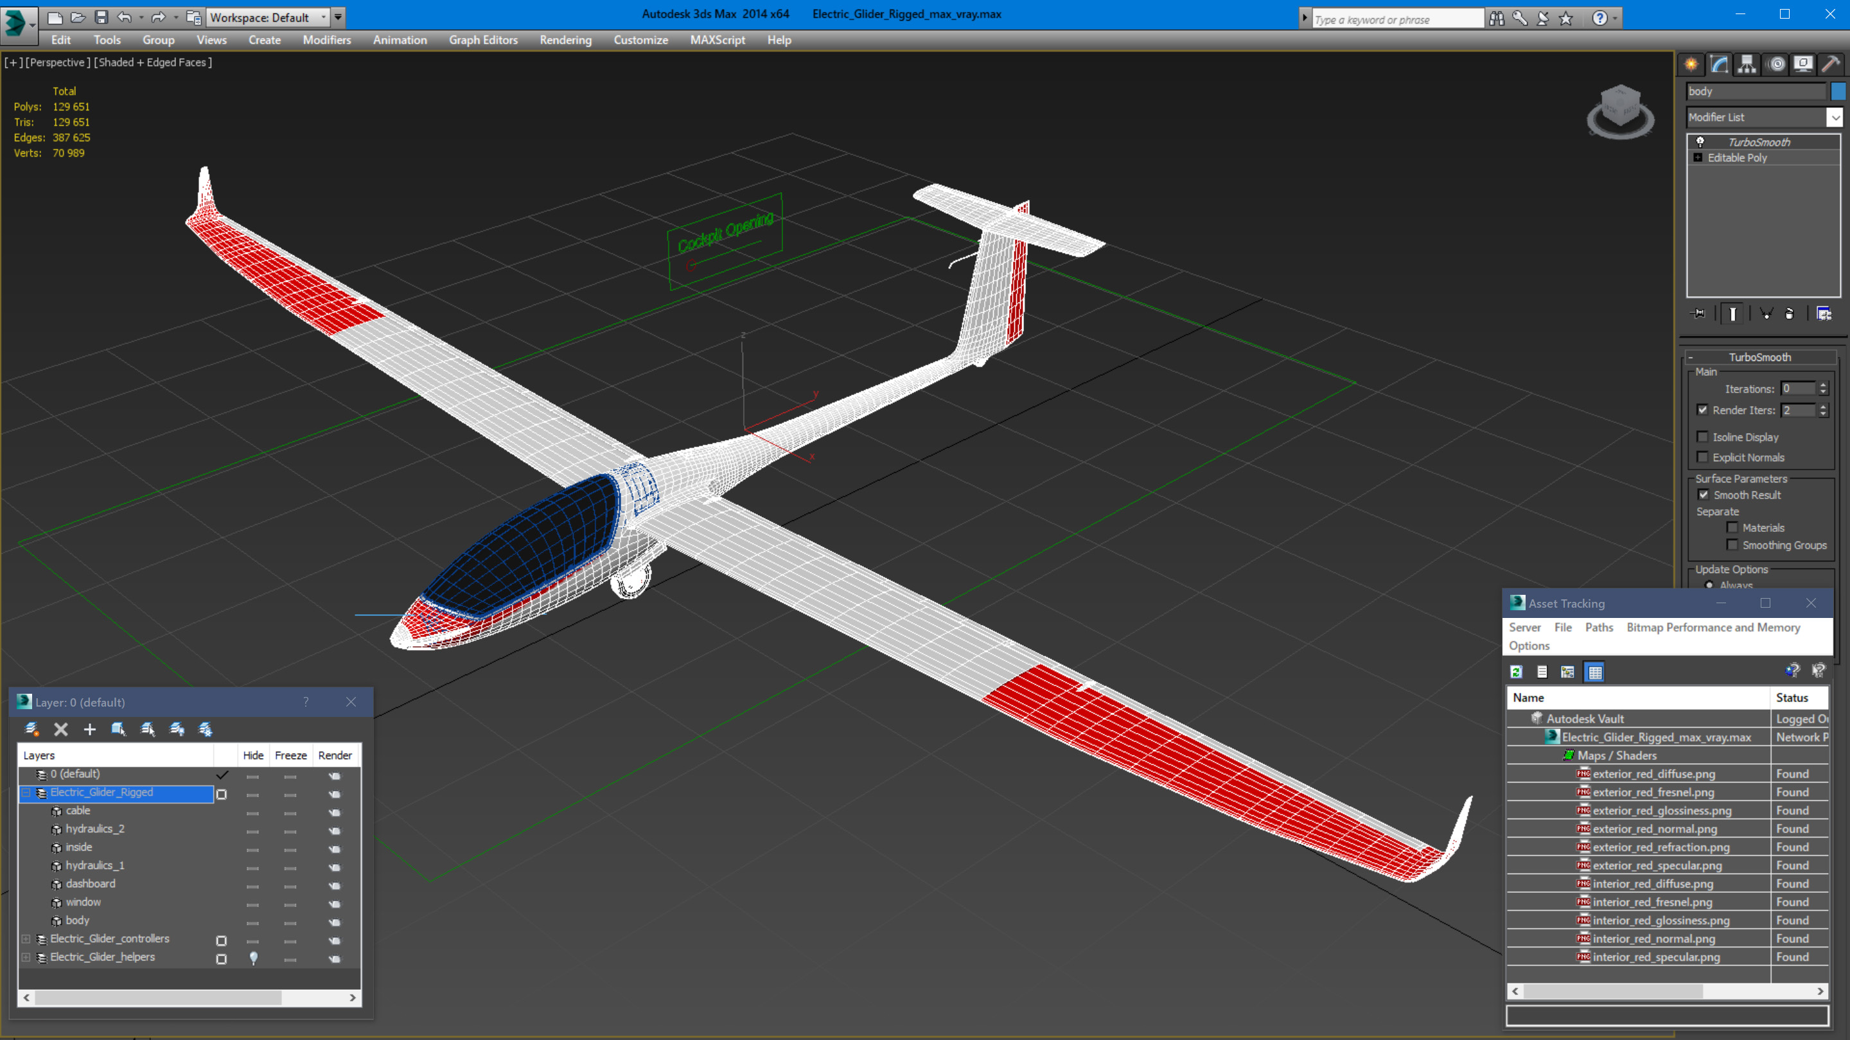This screenshot has height=1040, width=1850.
Task: Enable Isoline Display checkbox
Action: [x=1703, y=437]
